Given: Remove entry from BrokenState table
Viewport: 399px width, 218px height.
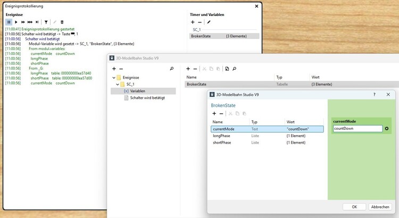Looking at the screenshot, I should pyautogui.click(x=221, y=113).
